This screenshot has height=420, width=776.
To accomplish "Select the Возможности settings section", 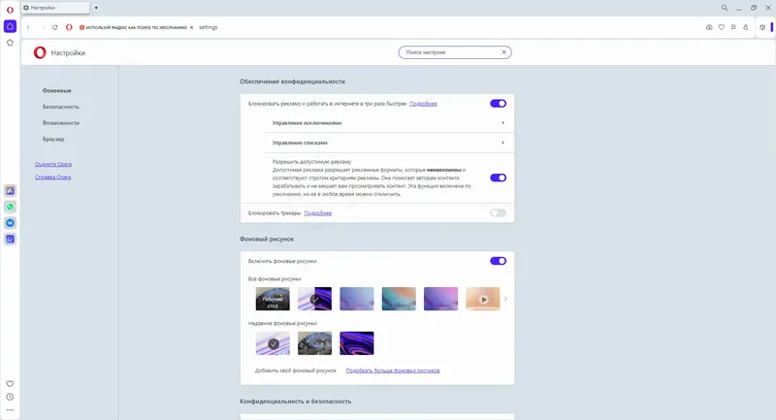I will click(61, 122).
